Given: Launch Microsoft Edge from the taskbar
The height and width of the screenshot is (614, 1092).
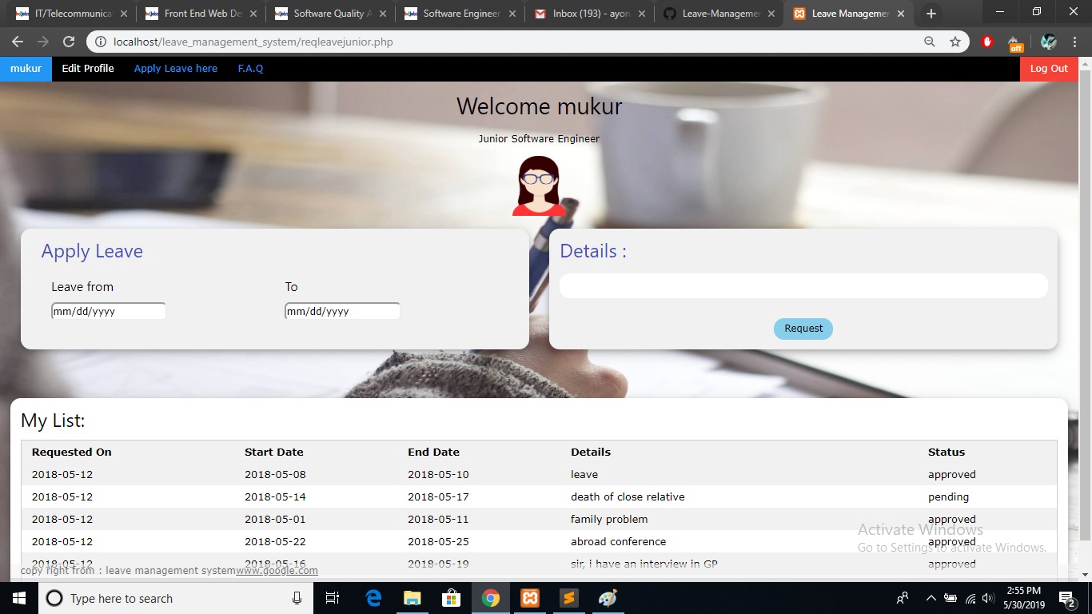Looking at the screenshot, I should [373, 597].
